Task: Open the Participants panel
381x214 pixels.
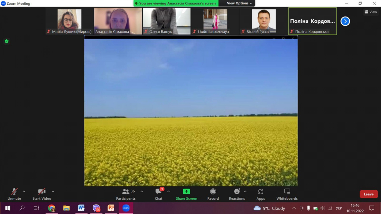Action: (x=126, y=194)
